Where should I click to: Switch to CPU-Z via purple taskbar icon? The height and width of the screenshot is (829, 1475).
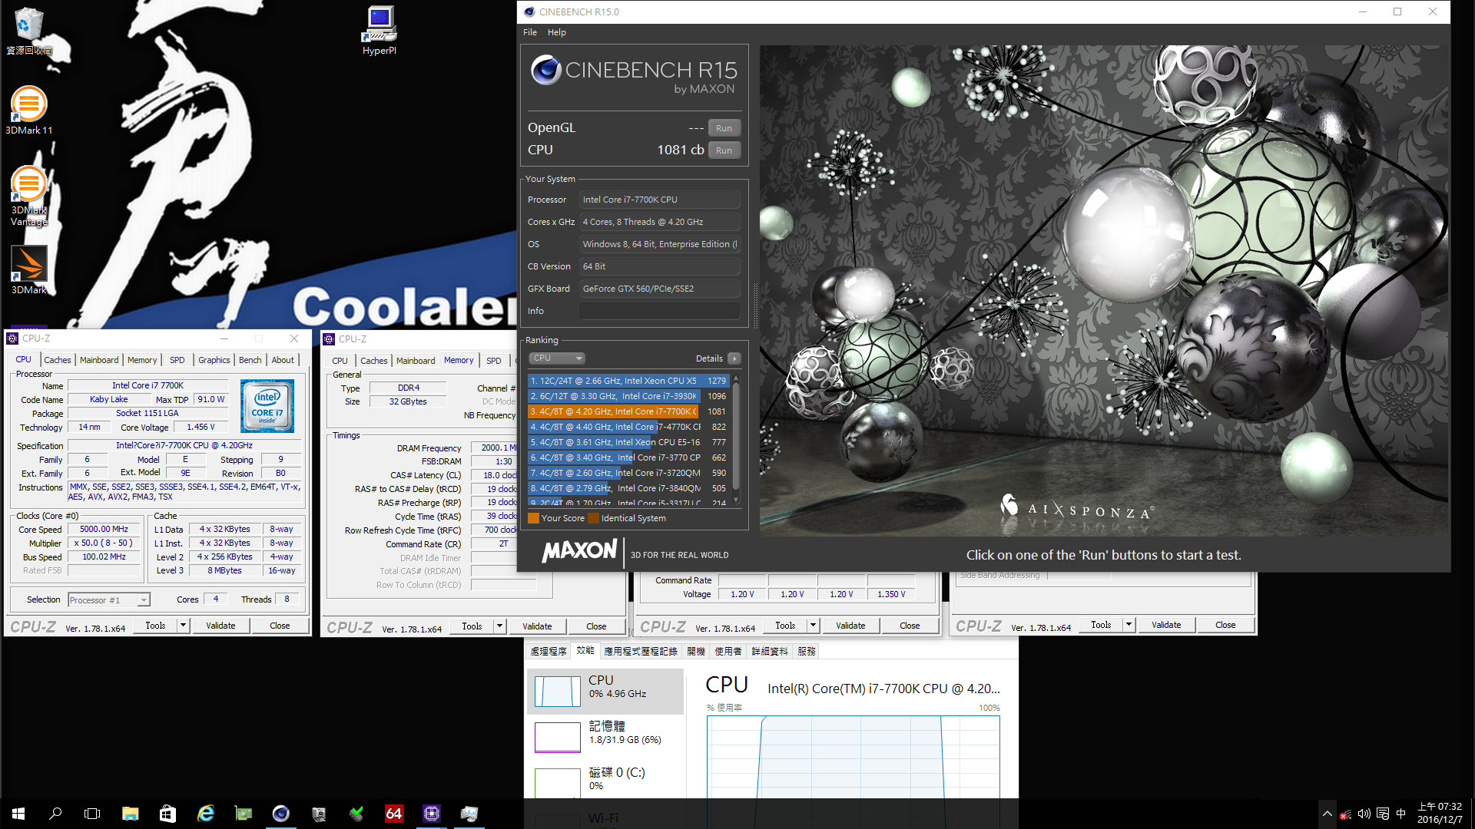click(x=432, y=814)
